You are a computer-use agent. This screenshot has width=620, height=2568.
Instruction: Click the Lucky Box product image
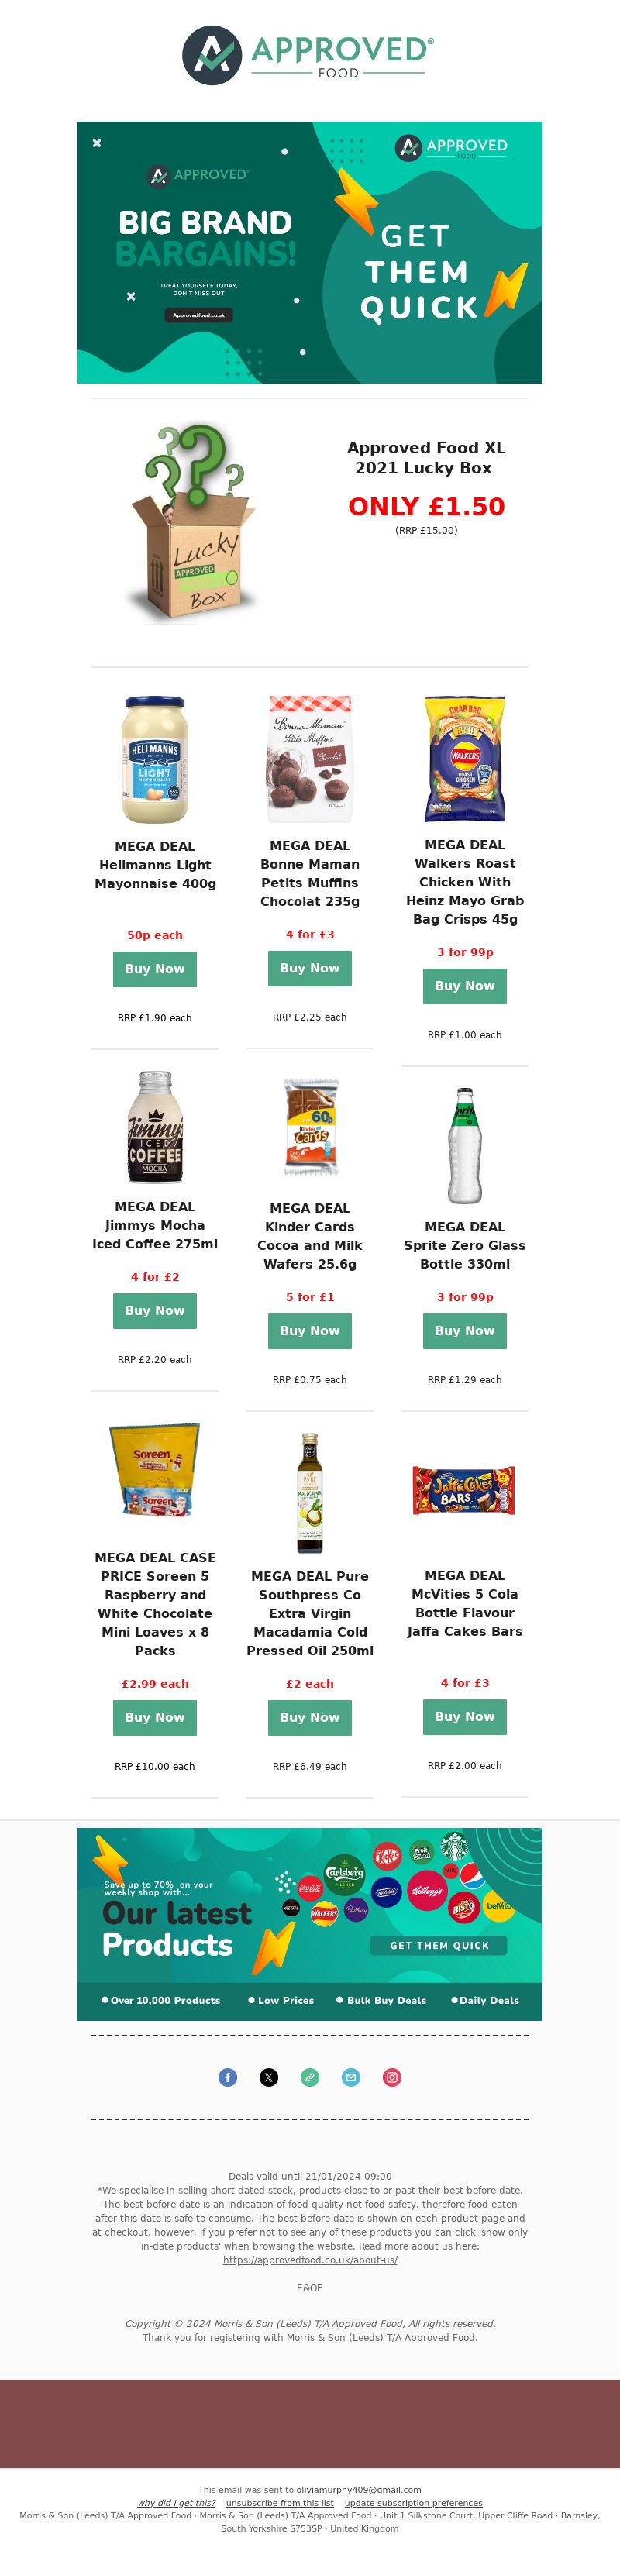click(x=195, y=523)
